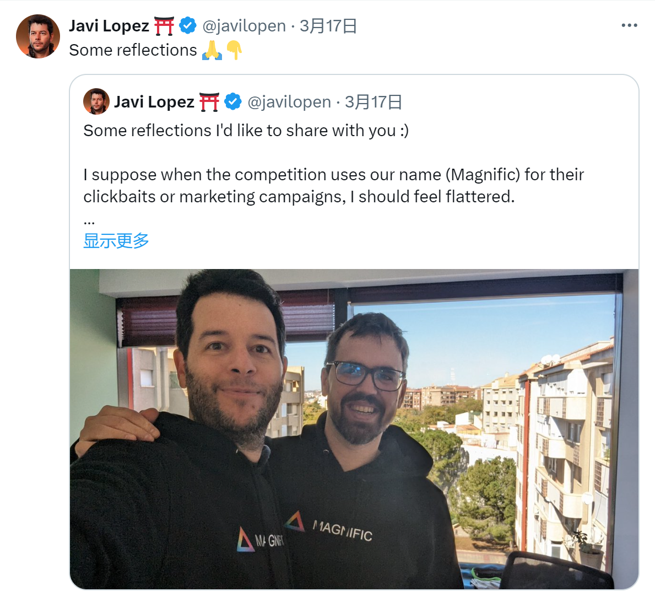
Task: Open the photo of two men in hoodies
Action: 354,429
